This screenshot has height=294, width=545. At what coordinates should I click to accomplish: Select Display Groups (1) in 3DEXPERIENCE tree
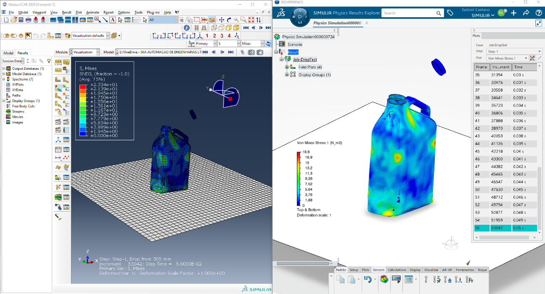[x=315, y=75]
